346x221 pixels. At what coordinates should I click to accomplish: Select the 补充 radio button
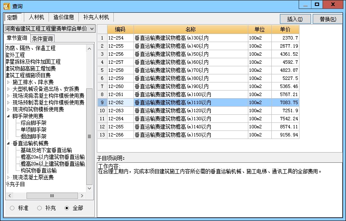[x=40, y=208]
